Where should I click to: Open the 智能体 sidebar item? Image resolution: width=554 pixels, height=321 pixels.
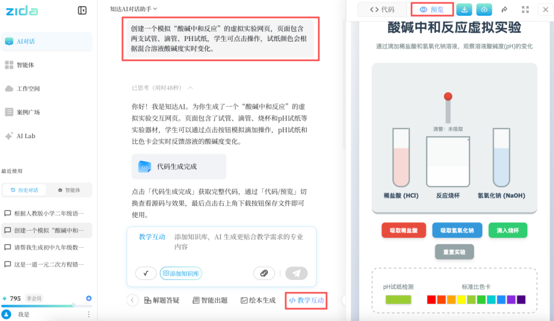pyautogui.click(x=47, y=65)
